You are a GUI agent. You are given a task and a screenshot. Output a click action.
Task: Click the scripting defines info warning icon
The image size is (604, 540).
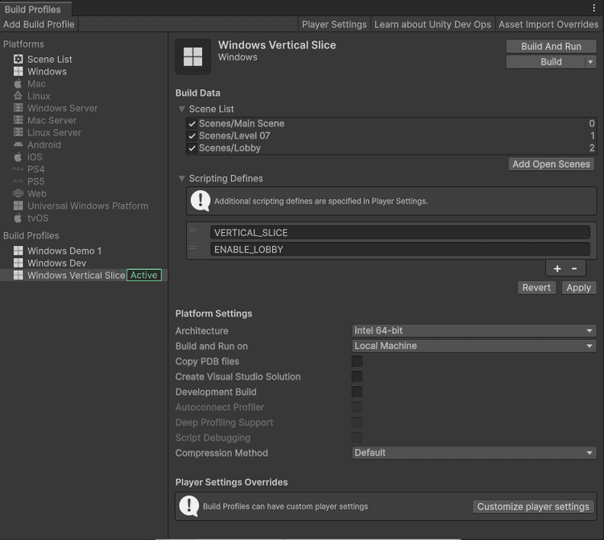click(x=201, y=201)
